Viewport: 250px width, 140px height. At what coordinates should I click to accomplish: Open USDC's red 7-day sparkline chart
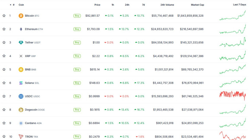click(233, 96)
